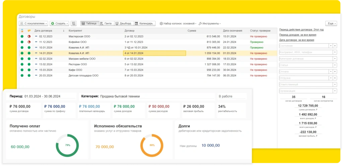This screenshot has height=166, width=343.
Task: Click the lock icon column header
Action: click(x=22, y=31)
